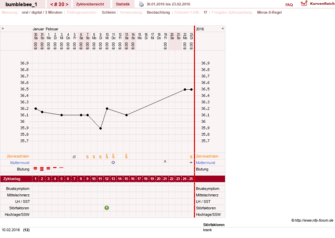The image size is (335, 238).
Task: Click the bleeding symbol on cycle day 3
Action: (x=48, y=168)
